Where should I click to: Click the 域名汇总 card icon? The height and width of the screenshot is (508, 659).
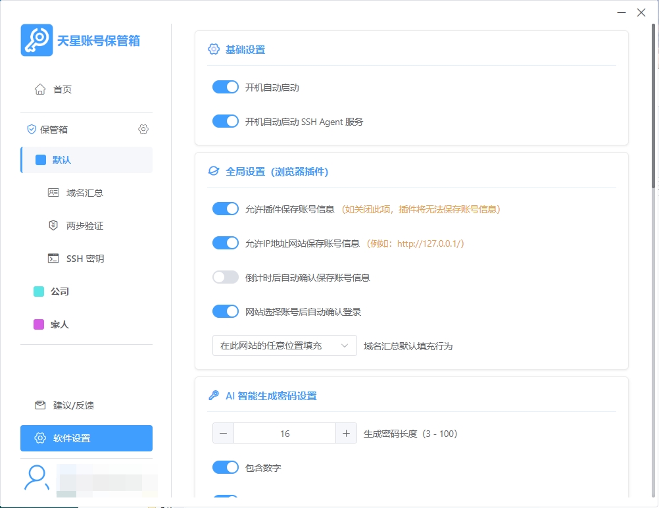click(54, 193)
